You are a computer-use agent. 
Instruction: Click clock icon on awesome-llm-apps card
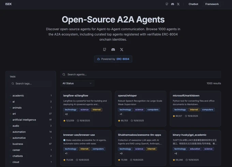click(x=131, y=160)
